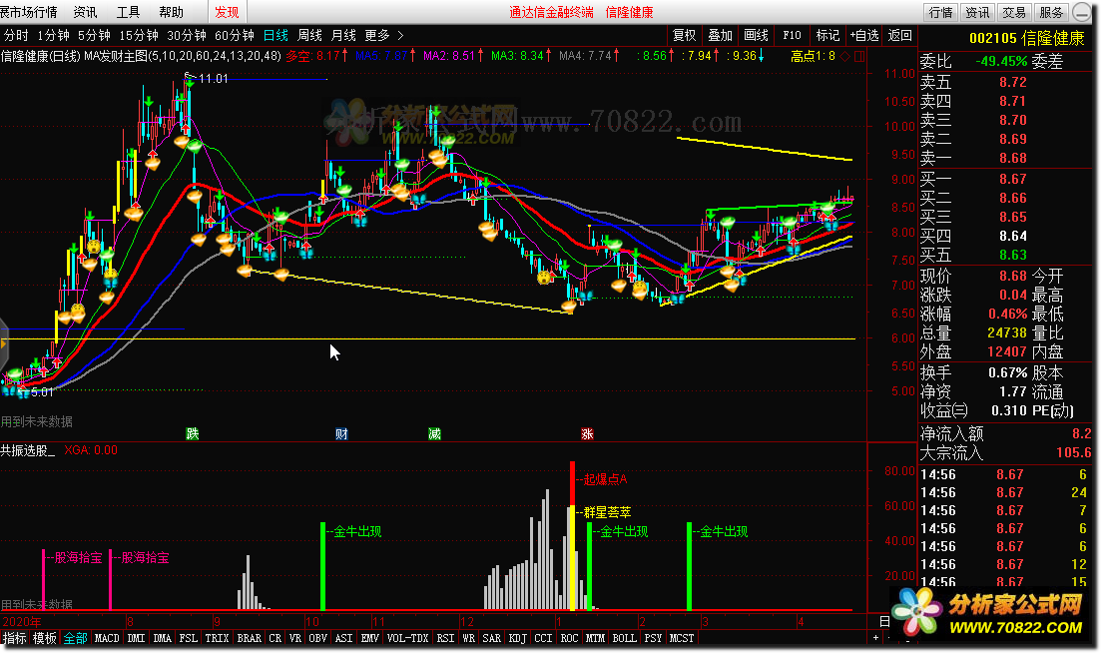Select the 日线 daily period

[275, 35]
